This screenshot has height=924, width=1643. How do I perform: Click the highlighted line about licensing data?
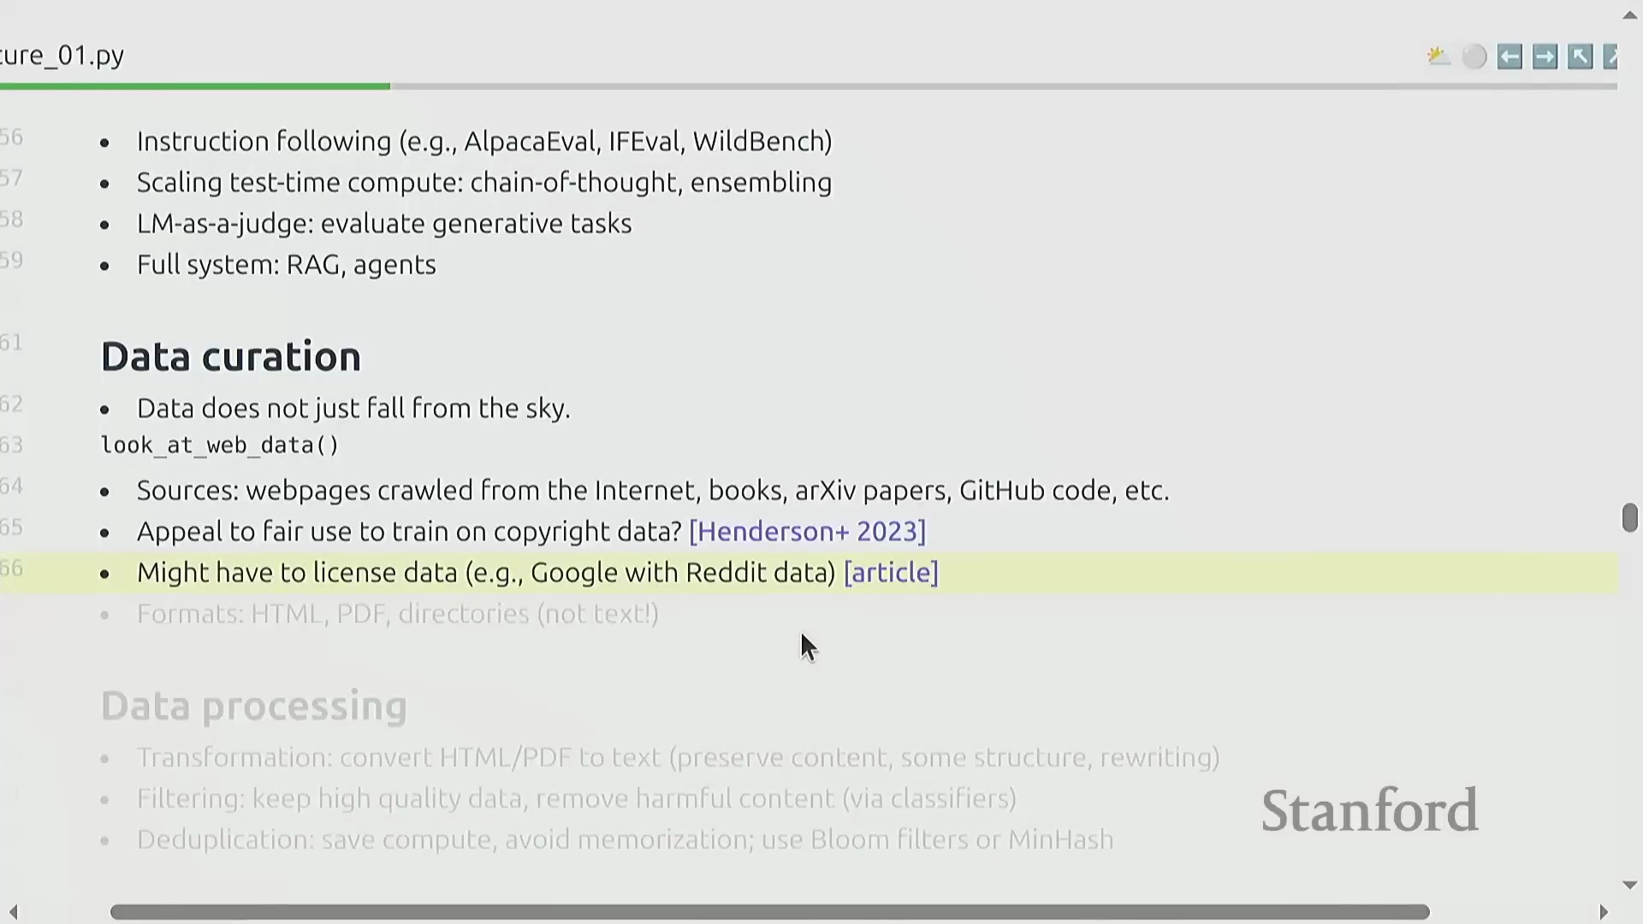click(485, 572)
